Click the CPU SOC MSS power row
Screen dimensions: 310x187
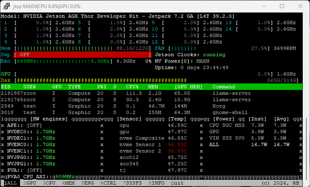tap(248, 125)
